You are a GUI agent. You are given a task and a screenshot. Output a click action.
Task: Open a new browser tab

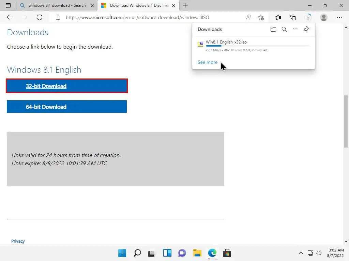[x=185, y=5]
